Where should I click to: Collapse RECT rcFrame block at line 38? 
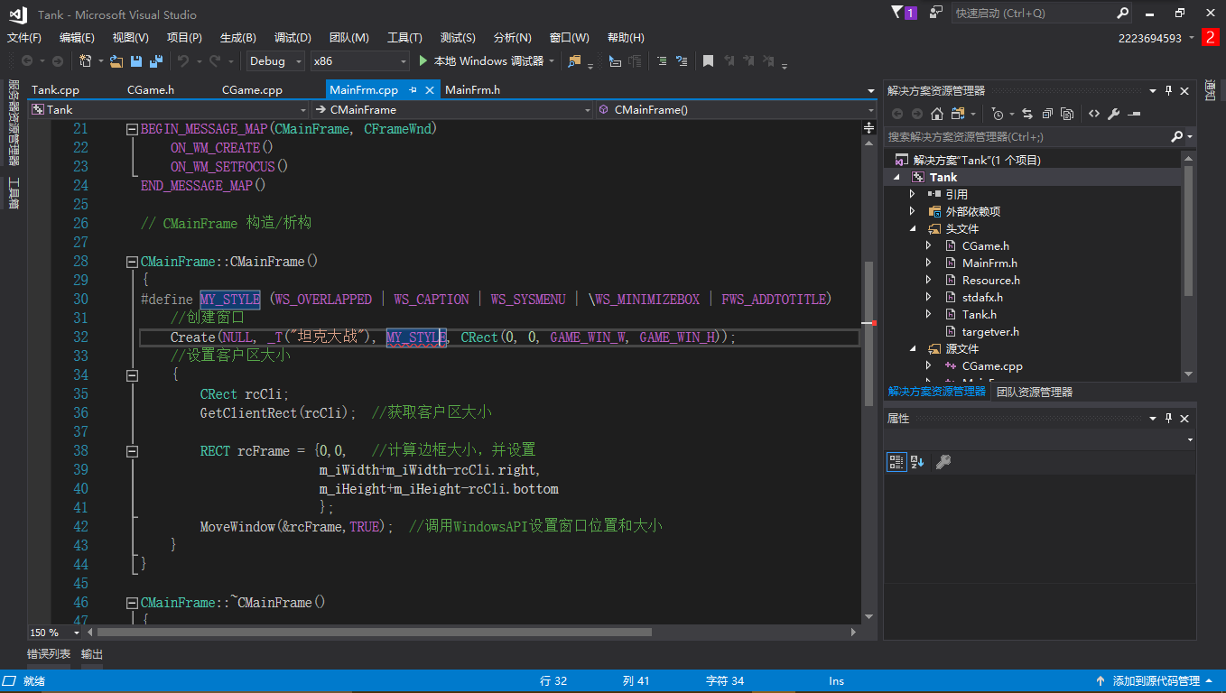point(133,451)
